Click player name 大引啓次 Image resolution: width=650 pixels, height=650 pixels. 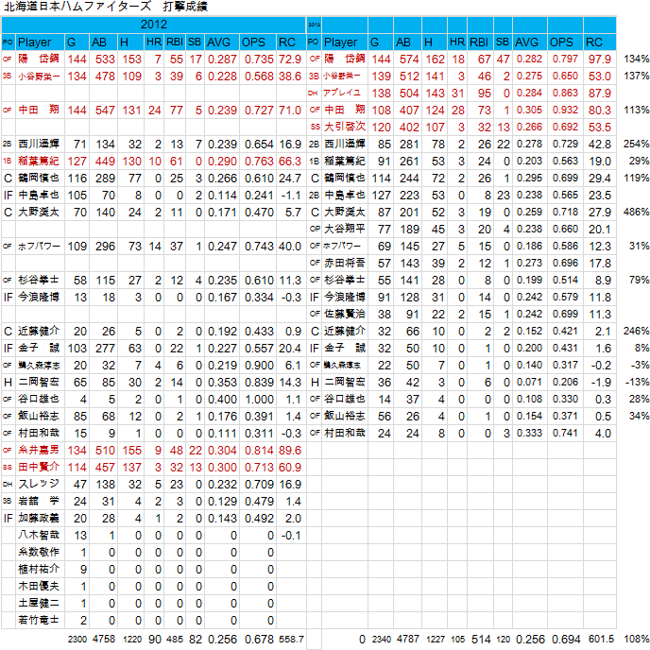click(x=345, y=127)
